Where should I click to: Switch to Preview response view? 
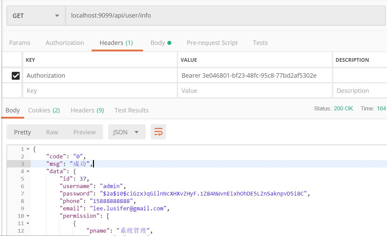(x=84, y=132)
